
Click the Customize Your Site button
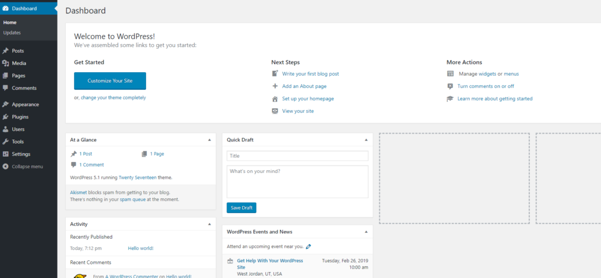coord(110,81)
